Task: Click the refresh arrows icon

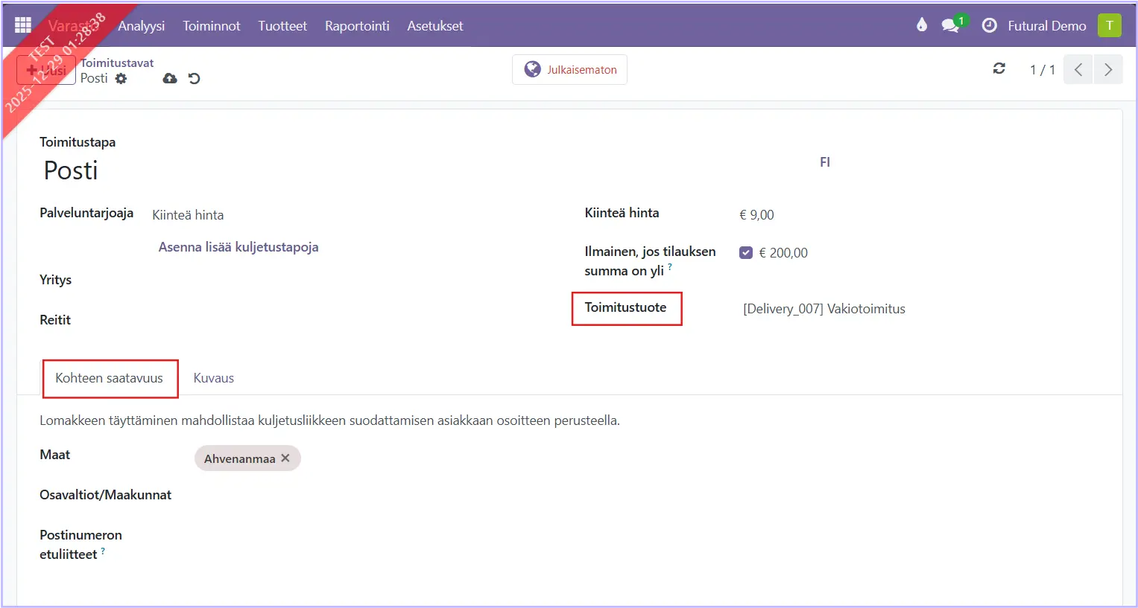Action: pos(999,69)
